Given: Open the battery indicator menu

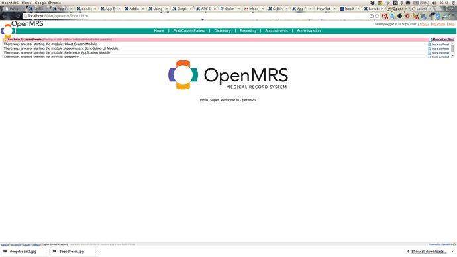Looking at the screenshot, I should coord(421,3).
